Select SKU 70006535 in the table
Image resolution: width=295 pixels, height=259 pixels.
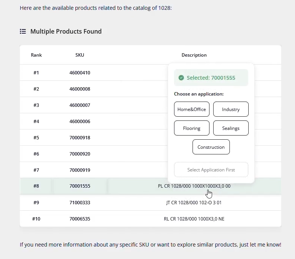(x=80, y=219)
